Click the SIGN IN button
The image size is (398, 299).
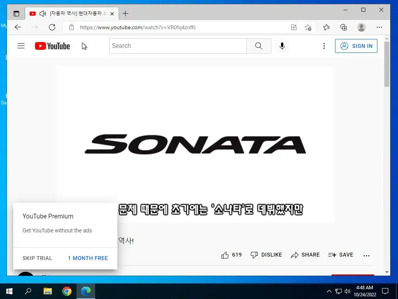tap(356, 46)
